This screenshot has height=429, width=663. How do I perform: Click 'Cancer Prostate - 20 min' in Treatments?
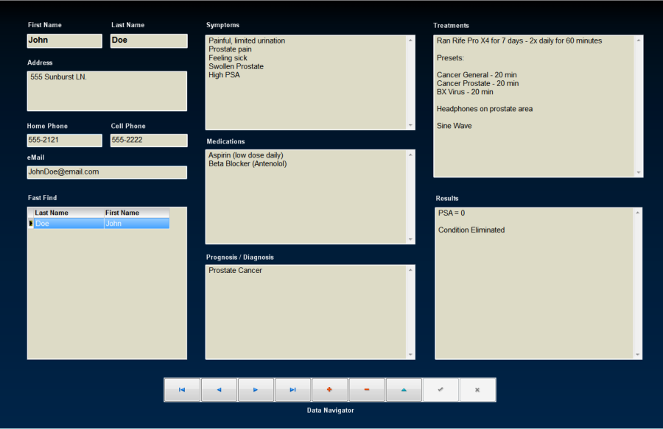(x=478, y=83)
